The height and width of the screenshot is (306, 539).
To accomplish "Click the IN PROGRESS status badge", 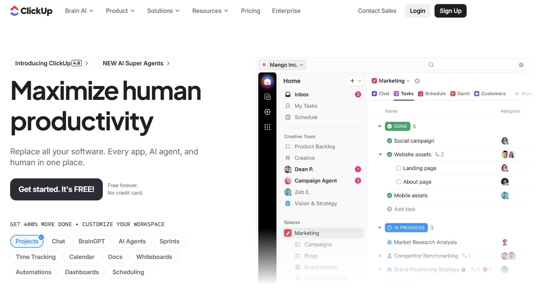I will pos(406,228).
